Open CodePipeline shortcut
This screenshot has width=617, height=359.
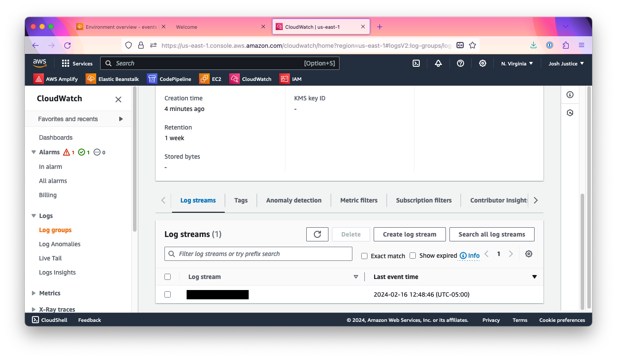click(x=169, y=79)
